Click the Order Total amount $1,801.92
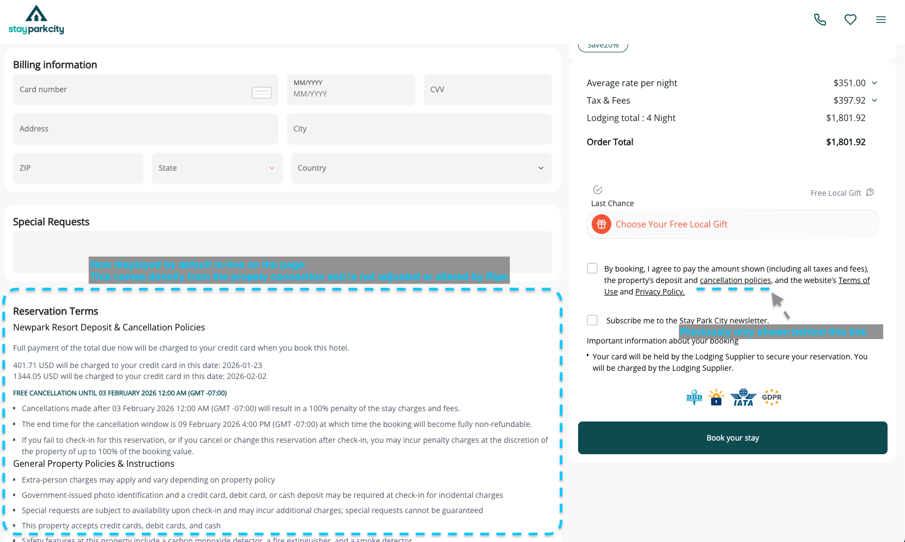Viewport: 905px width, 542px height. 846,142
